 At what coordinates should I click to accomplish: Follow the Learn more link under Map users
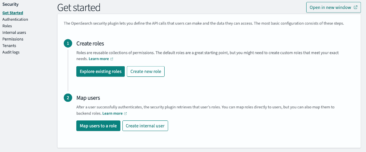(x=113, y=113)
